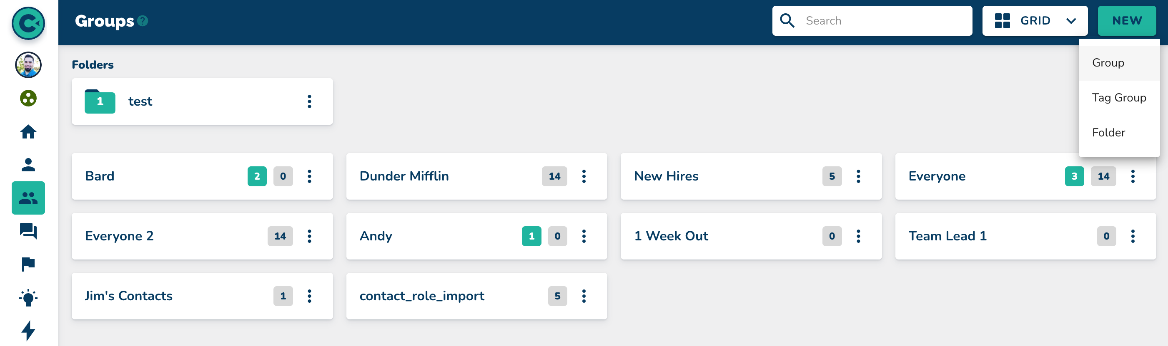Open three-dot menu for New Hires group
The height and width of the screenshot is (346, 1168).
tap(858, 176)
